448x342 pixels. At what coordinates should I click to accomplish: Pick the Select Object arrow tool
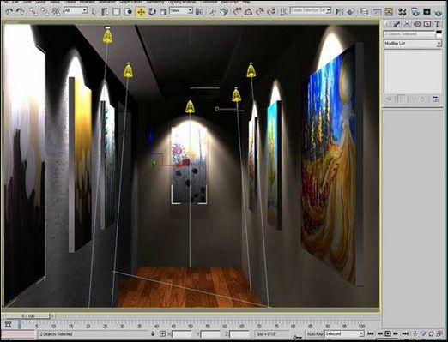coord(94,11)
